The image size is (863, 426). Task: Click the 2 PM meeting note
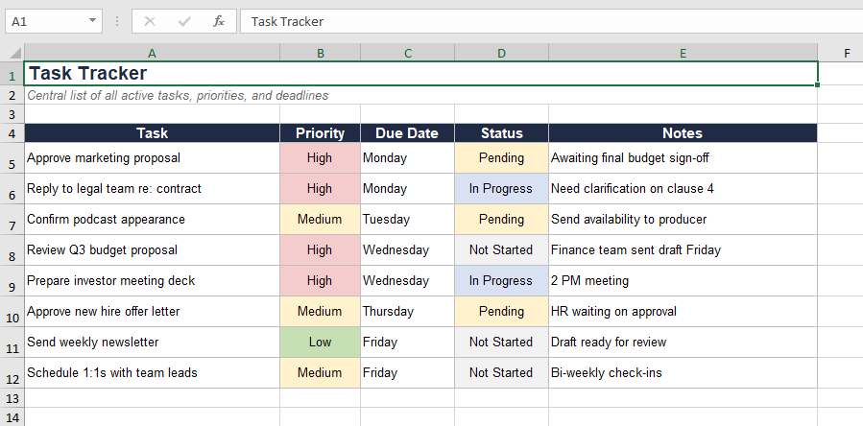point(683,281)
